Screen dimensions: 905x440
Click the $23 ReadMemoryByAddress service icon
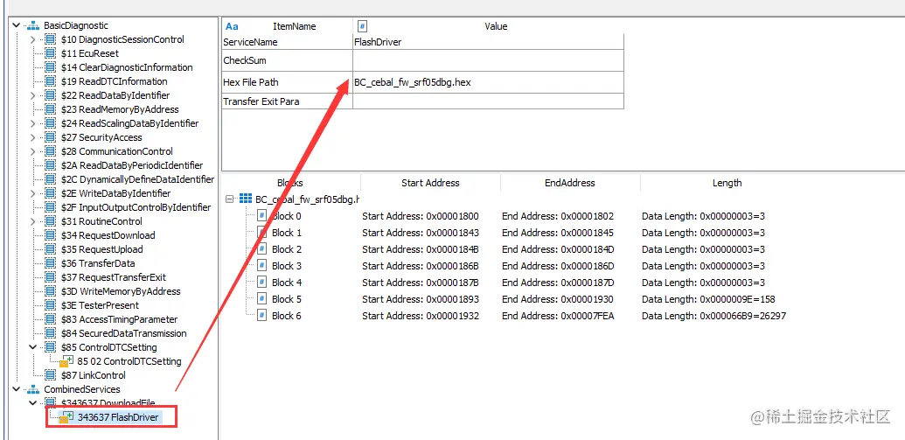tap(51, 109)
